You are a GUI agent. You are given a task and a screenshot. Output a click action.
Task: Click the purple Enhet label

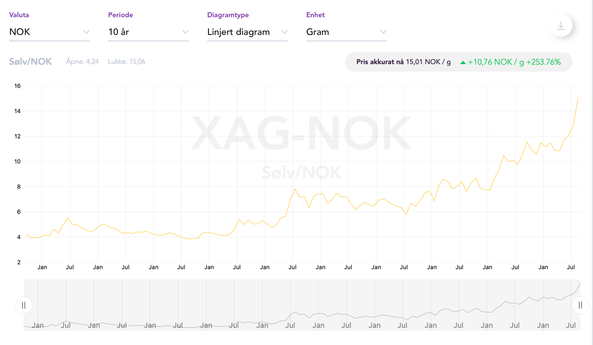[315, 15]
